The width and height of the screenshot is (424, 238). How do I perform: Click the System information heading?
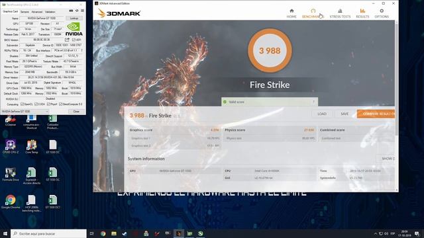[x=146, y=159]
